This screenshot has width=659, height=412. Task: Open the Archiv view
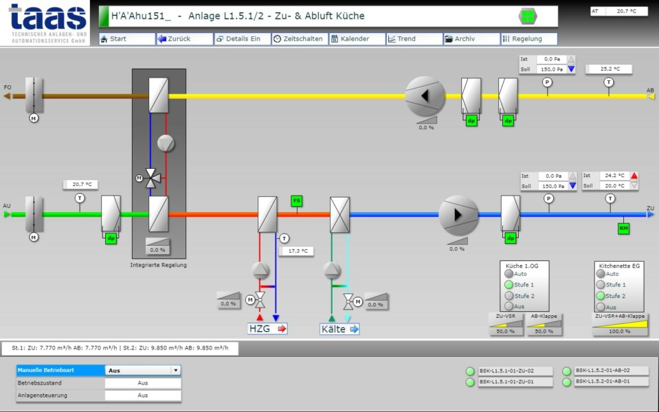[471, 38]
